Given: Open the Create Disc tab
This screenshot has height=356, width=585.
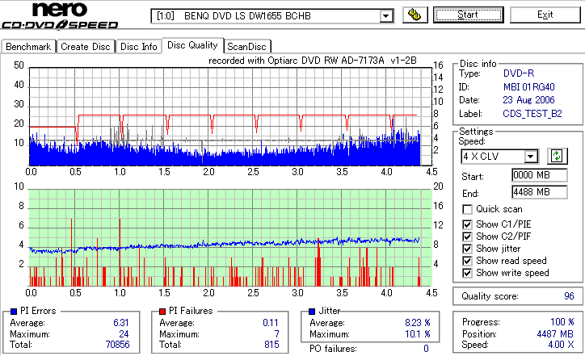Looking at the screenshot, I should coord(86,47).
